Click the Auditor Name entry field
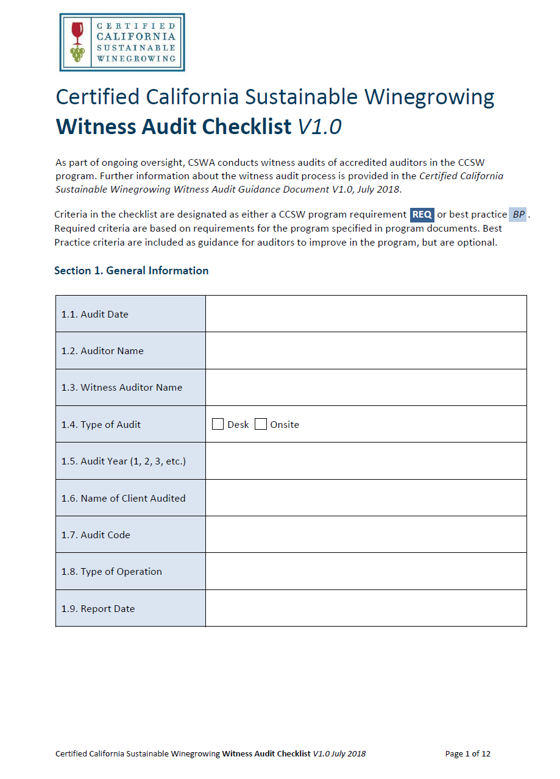The width and height of the screenshot is (560, 779). 366,350
